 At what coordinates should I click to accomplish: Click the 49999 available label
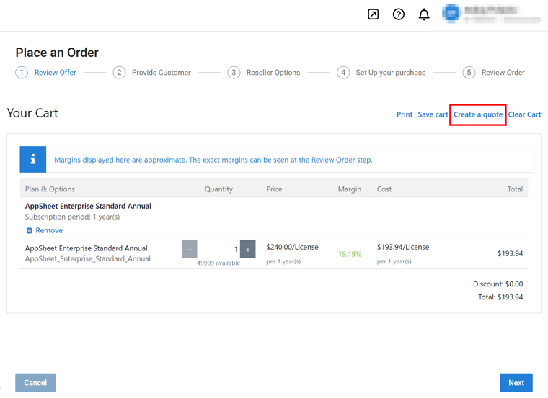pyautogui.click(x=218, y=263)
